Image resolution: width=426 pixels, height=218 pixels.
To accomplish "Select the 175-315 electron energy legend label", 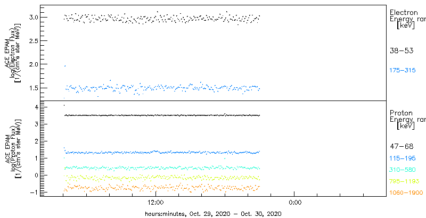I will click(x=403, y=71).
